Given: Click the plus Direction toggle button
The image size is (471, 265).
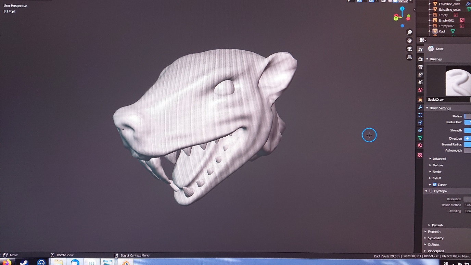Looking at the screenshot, I should point(467,138).
